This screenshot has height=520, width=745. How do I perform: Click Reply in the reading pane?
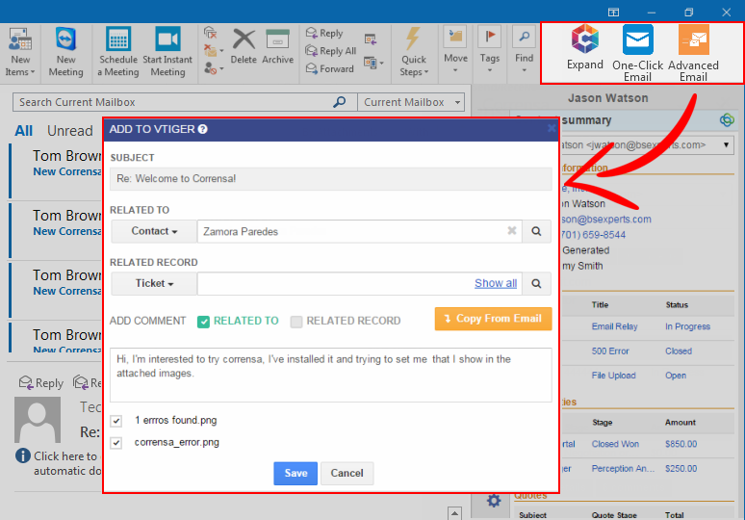coord(41,382)
